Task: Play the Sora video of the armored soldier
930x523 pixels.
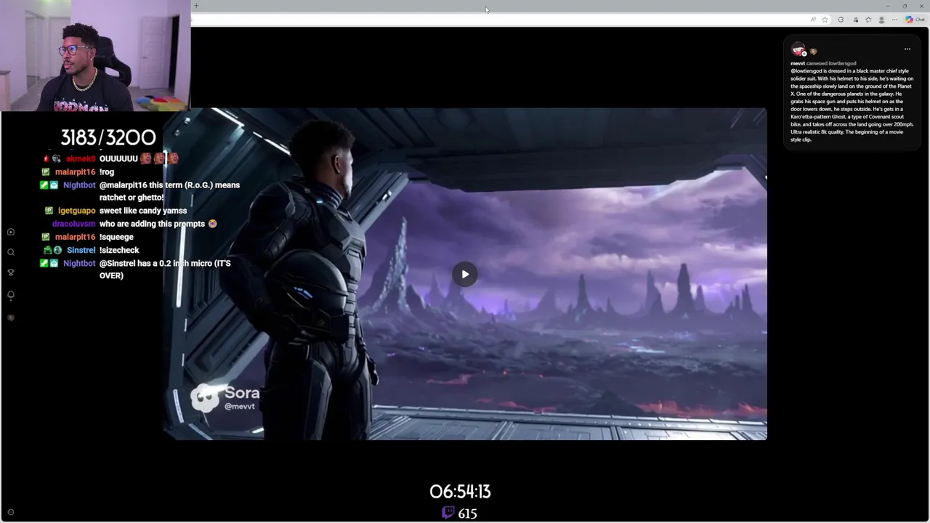Action: [465, 274]
